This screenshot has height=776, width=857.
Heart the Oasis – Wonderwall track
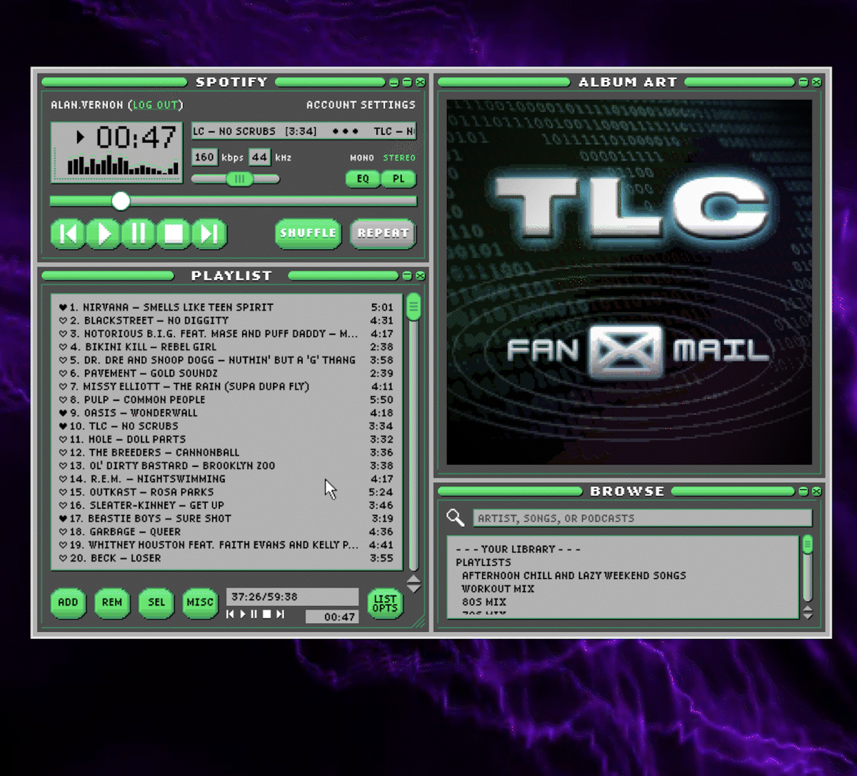click(62, 413)
